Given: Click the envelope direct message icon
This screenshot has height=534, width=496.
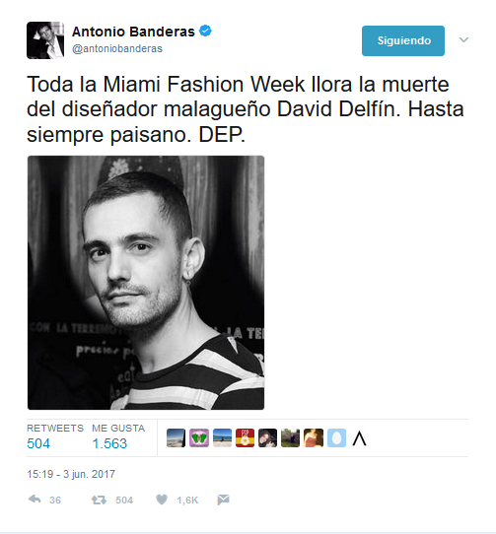Looking at the screenshot, I should (x=223, y=500).
